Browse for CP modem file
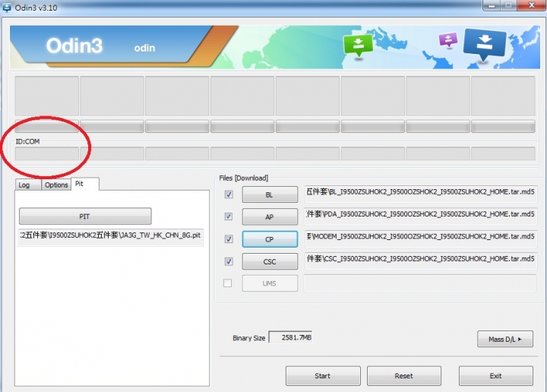The height and width of the screenshot is (392, 547). (270, 239)
